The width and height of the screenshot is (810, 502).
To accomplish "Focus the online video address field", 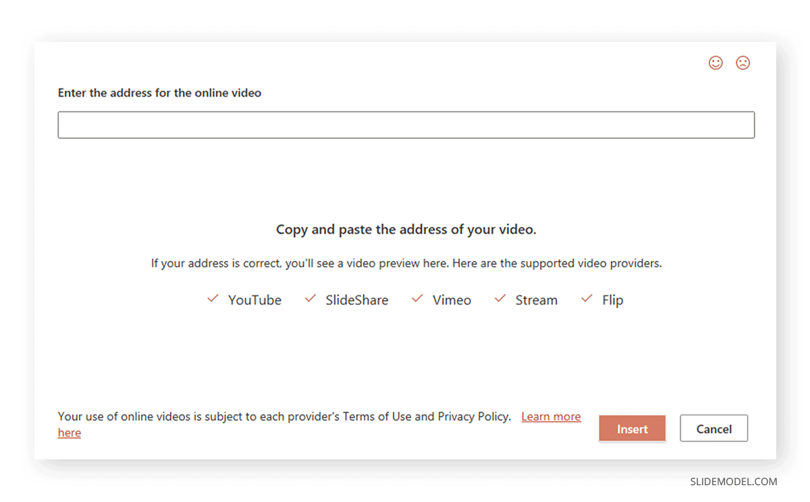I will coord(406,125).
